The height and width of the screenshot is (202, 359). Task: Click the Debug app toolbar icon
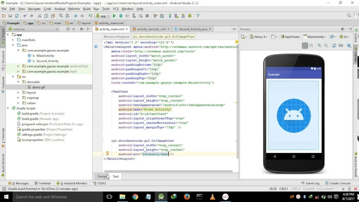(x=121, y=16)
